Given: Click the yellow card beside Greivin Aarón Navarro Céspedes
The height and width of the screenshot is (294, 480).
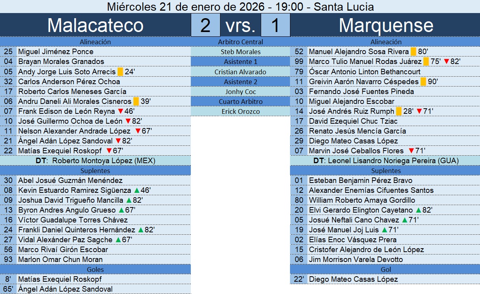Looking at the screenshot, I should (423, 81).
